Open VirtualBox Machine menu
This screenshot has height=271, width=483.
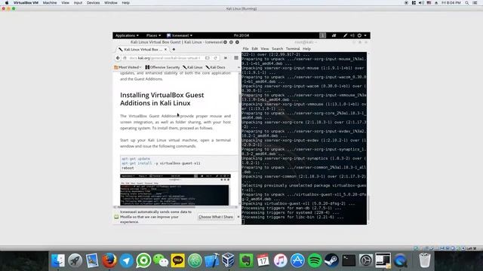tap(50, 3)
